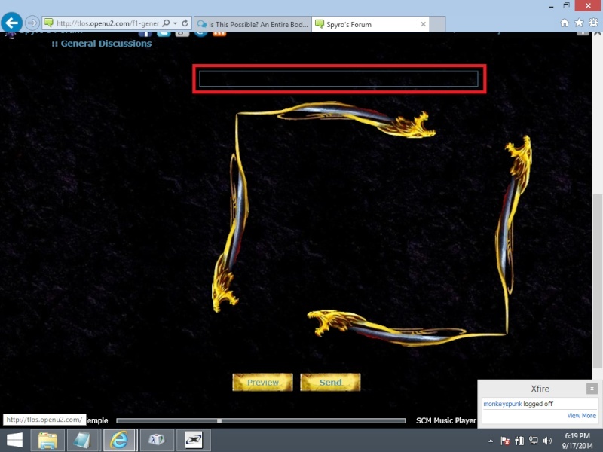Image resolution: width=603 pixels, height=452 pixels.
Task: Dismiss the Xfire notification popup
Action: point(592,389)
